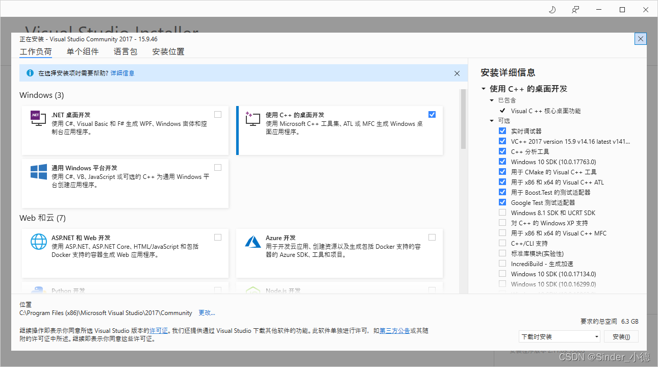Select the Azure 开发 workload title
658x367 pixels.
281,238
